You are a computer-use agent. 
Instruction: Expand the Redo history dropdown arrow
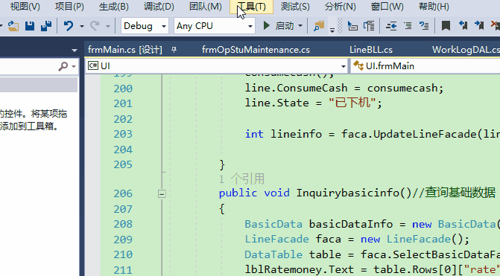point(108,26)
